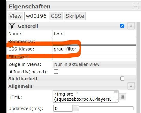Viewport: 141px width, 113px height.
Task: Uncheck the Generell section checkbox
Action: pyautogui.click(x=122, y=26)
